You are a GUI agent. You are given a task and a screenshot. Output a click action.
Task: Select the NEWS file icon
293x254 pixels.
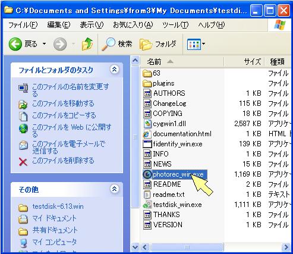coord(147,164)
